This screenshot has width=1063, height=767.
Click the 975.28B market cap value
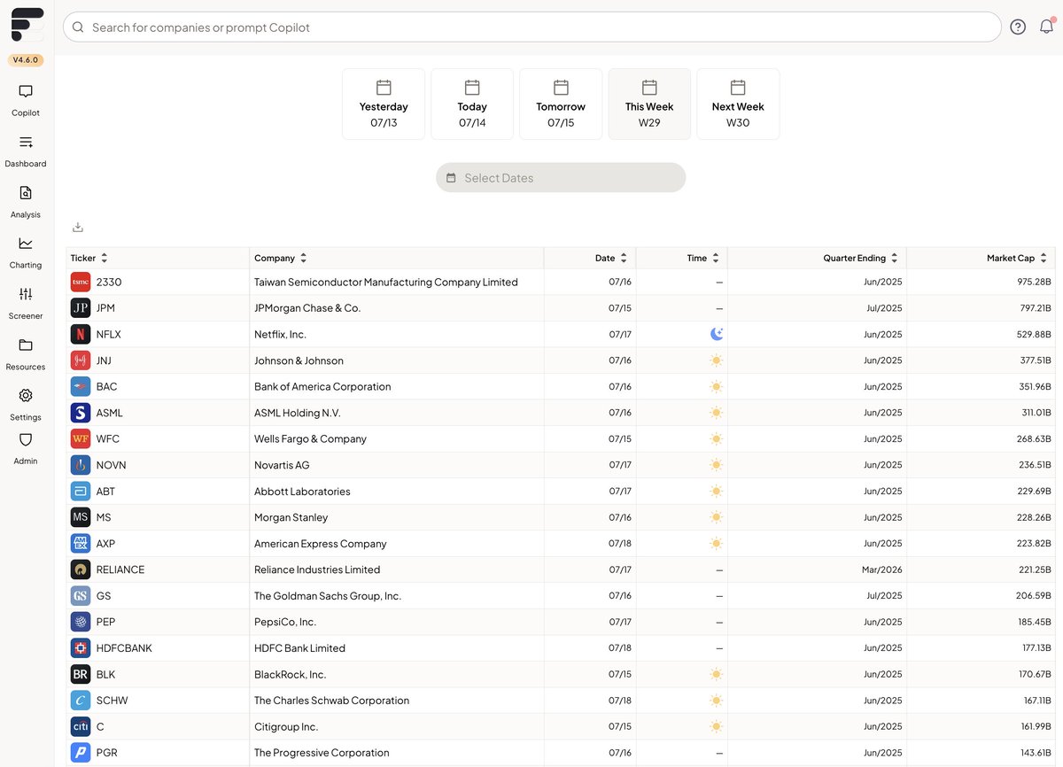click(x=1034, y=283)
